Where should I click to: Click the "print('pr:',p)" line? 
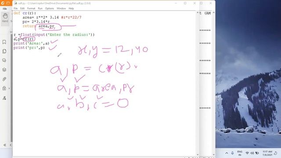point(29,47)
